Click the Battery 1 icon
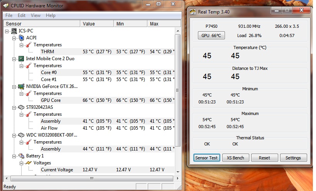316x191 pixels. coord(21,156)
